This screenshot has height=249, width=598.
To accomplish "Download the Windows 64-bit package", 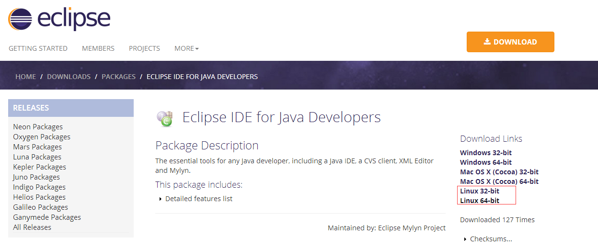I will coord(486,162).
